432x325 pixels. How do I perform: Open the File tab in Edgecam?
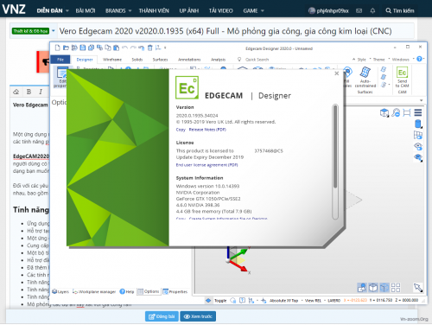[x=60, y=60]
